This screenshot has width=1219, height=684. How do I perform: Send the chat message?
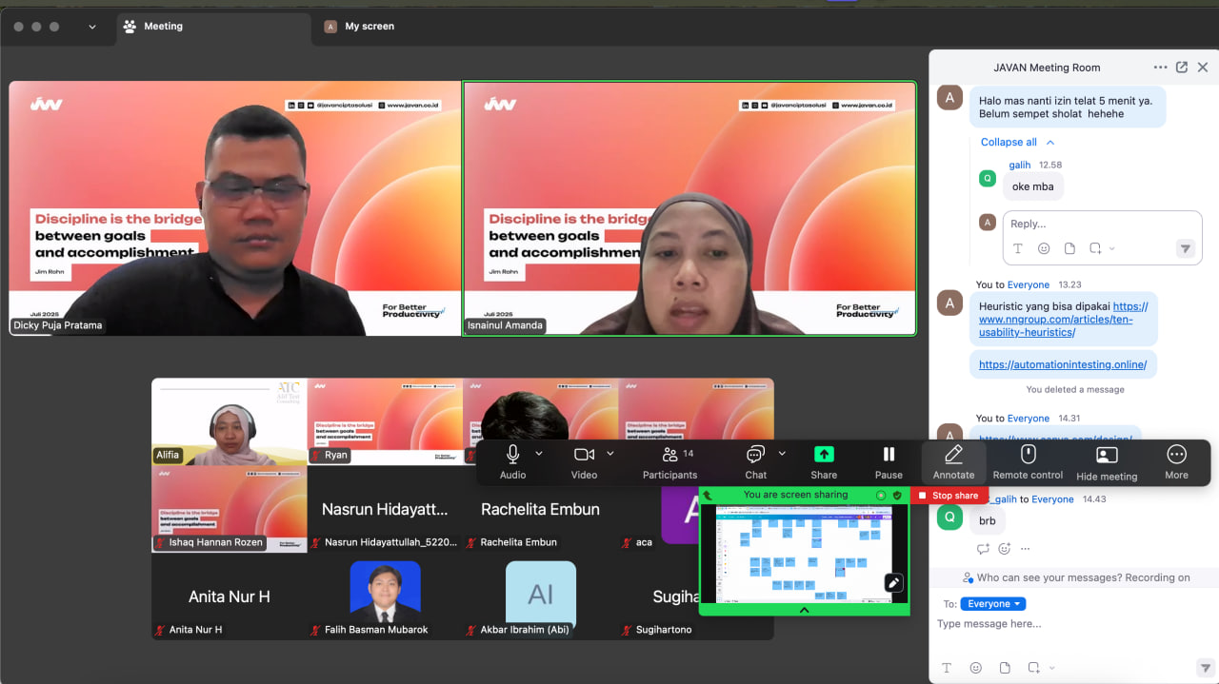(x=1205, y=668)
